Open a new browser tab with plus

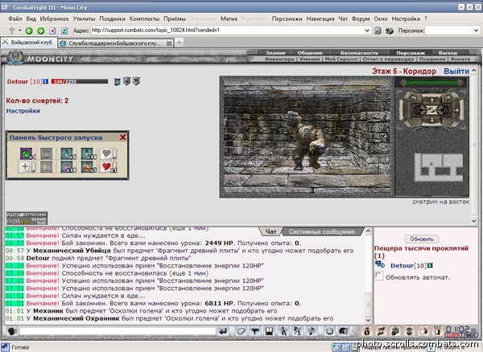click(x=179, y=43)
